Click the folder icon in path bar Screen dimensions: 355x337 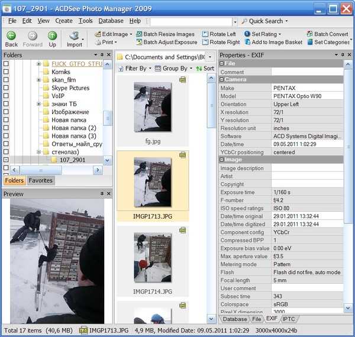coord(120,57)
